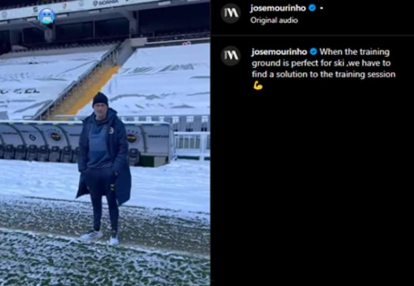The height and width of the screenshot is (286, 414).
Task: Click the man's black beanie hat
Action: click(x=100, y=99)
